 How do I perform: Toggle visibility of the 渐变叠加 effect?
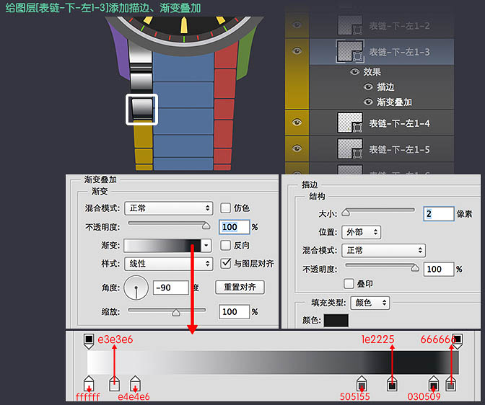click(368, 102)
